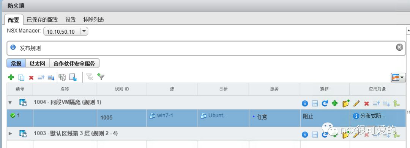Click the 分布式防... applied-to cell text
This screenshot has height=148, width=410.
tap(373, 116)
